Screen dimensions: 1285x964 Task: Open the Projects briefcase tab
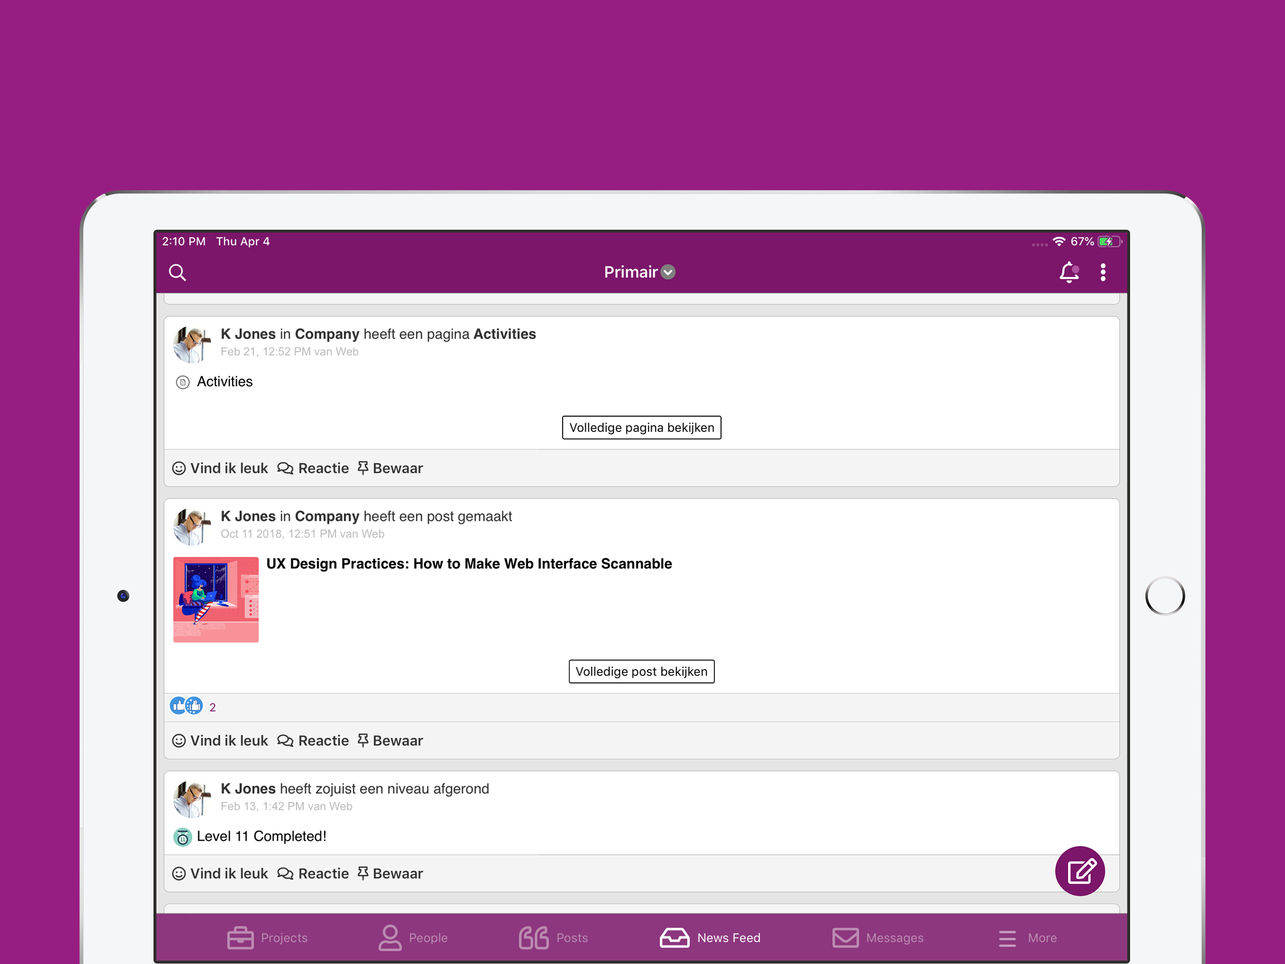click(x=267, y=937)
